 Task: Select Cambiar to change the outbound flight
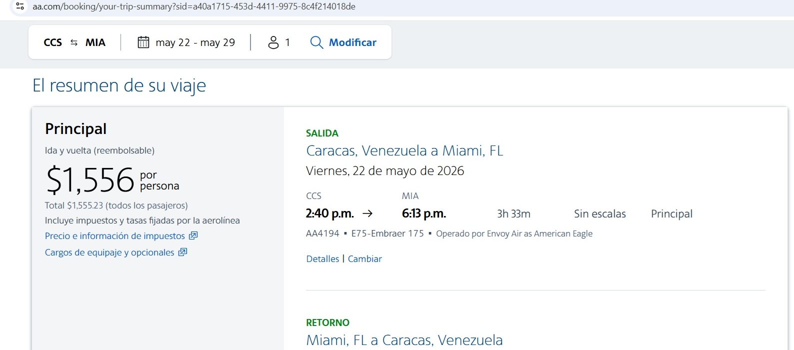pyautogui.click(x=364, y=258)
